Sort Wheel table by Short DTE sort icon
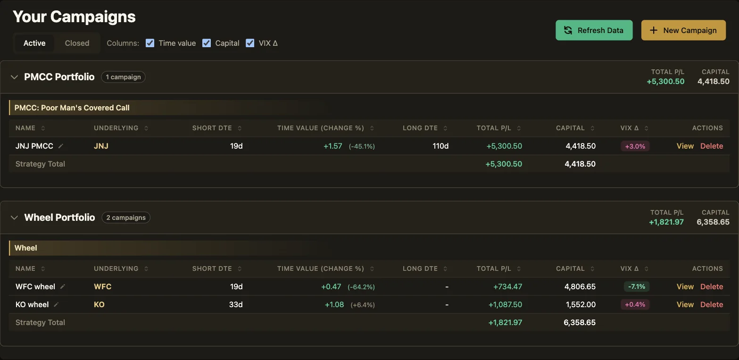 coord(240,269)
